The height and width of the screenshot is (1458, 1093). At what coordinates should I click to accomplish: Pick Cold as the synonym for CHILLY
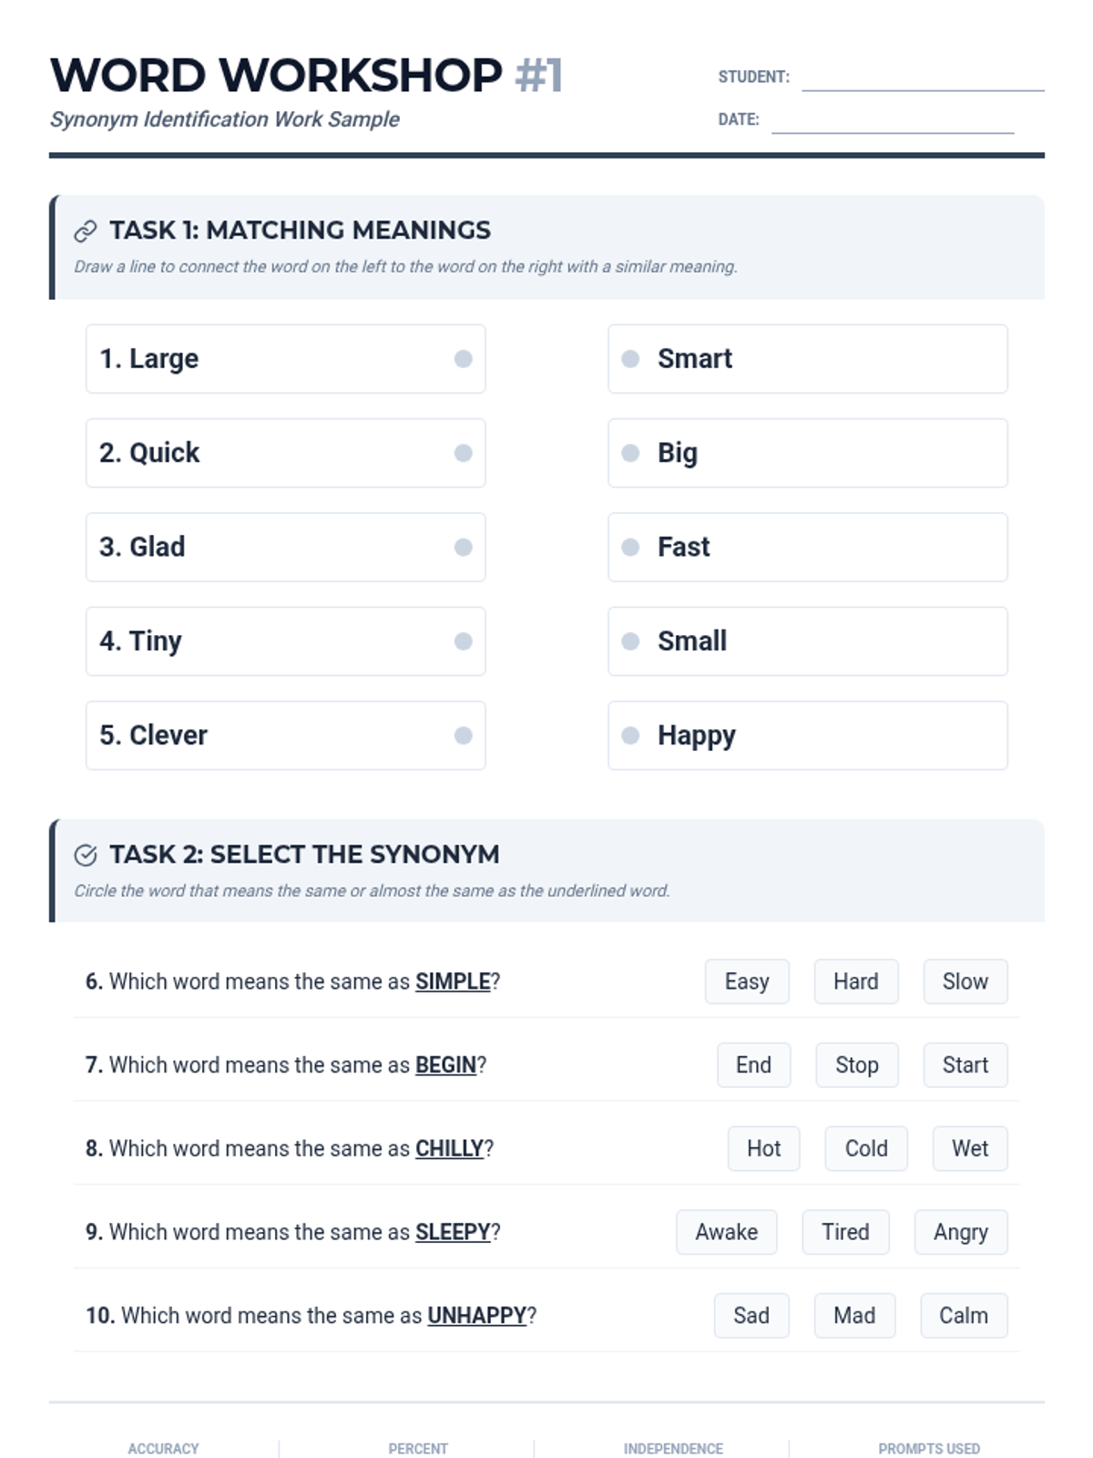coord(865,1148)
